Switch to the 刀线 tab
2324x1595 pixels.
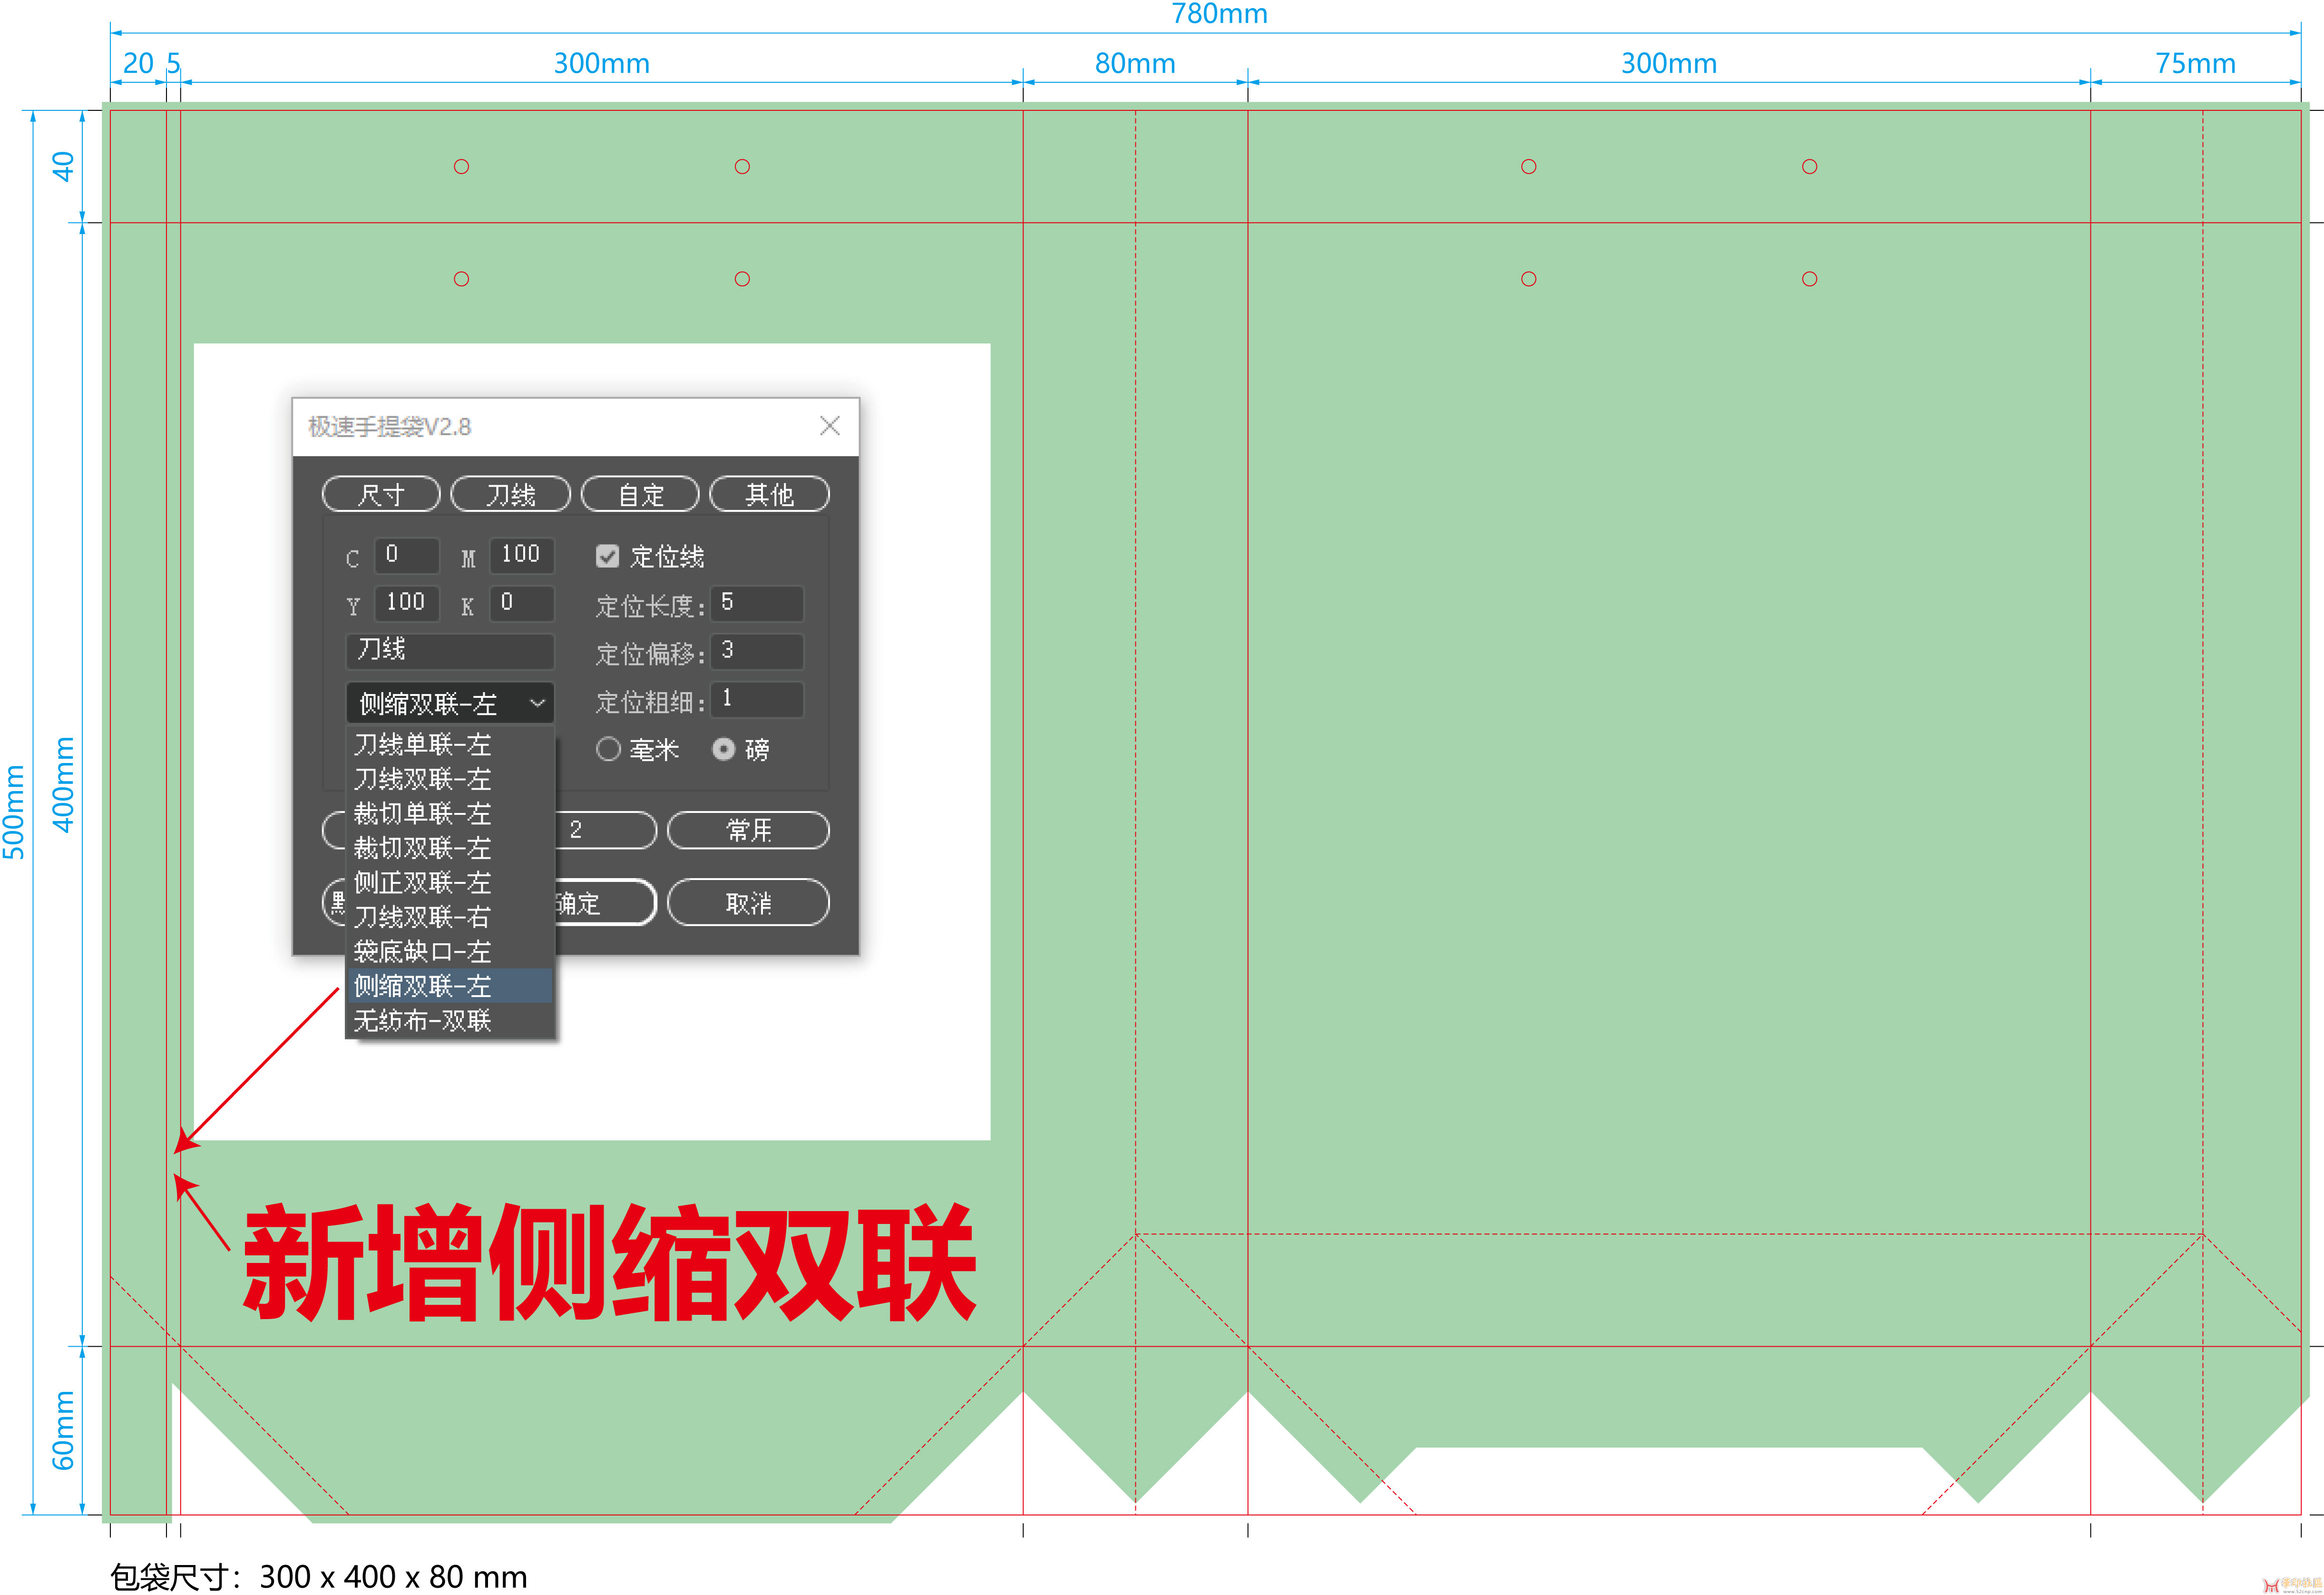[x=510, y=494]
